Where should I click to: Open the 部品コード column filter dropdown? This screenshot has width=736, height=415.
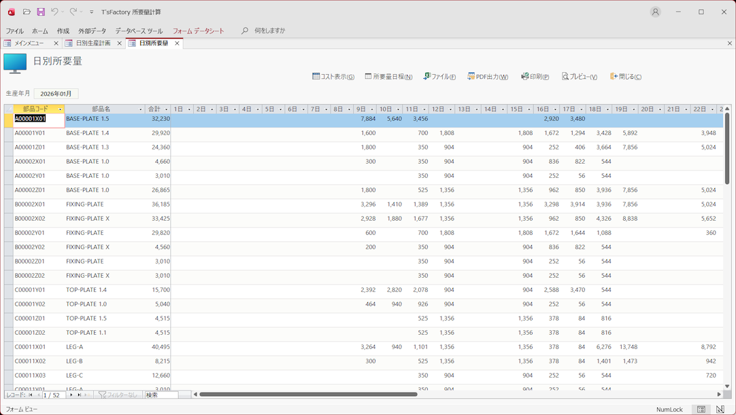point(60,109)
